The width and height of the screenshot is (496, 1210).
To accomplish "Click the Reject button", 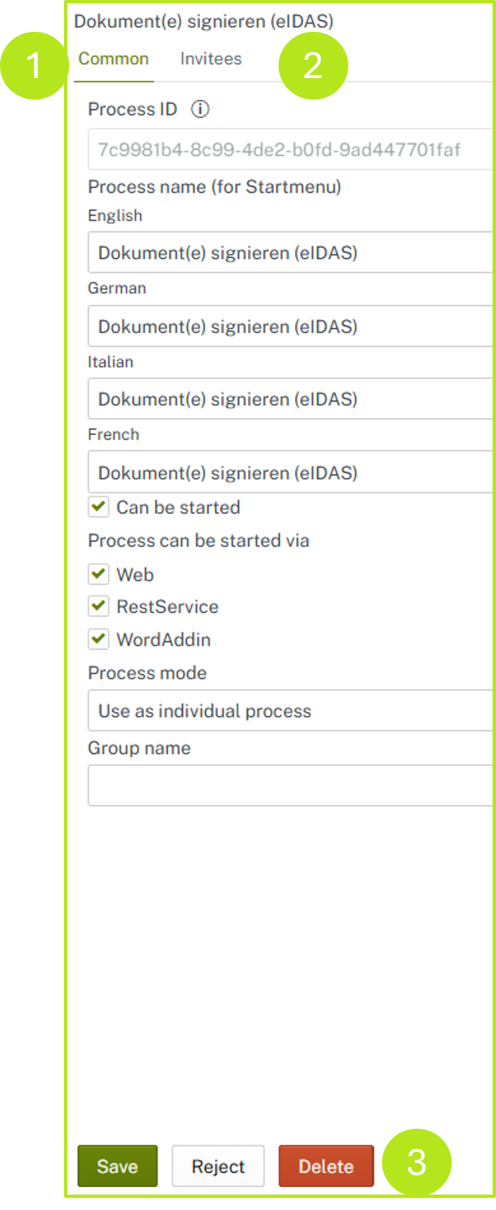I will pyautogui.click(x=218, y=1166).
